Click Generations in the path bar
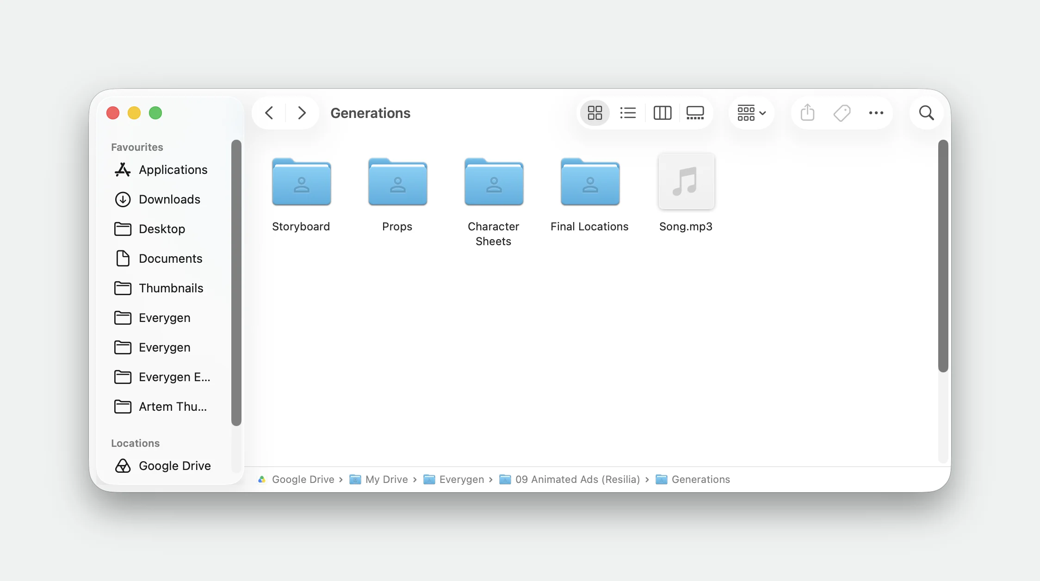The width and height of the screenshot is (1040, 581). point(693,479)
